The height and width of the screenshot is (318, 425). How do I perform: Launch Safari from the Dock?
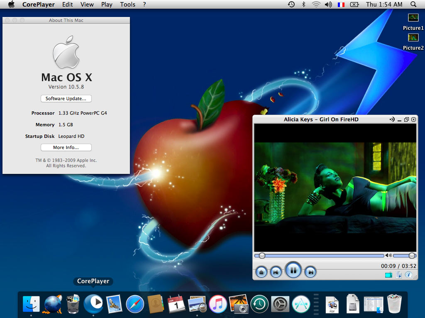click(135, 304)
